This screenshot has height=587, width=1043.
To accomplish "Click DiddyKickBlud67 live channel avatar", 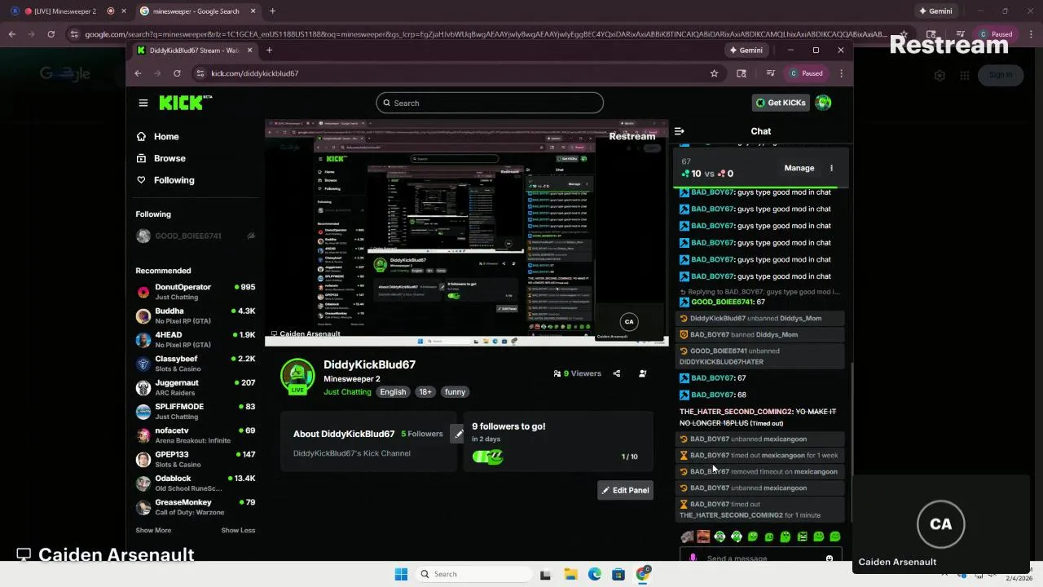I will (x=297, y=376).
